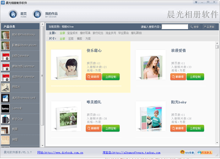220x159 pixels.
Task: Select 照片书 PhotoBooks category icon
Action: (5, 35)
